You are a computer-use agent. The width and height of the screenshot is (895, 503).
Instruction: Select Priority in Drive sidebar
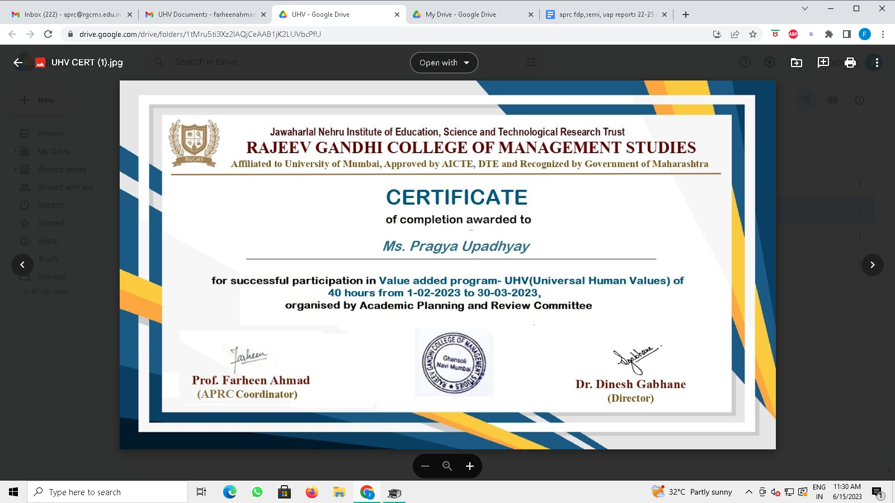(x=50, y=134)
